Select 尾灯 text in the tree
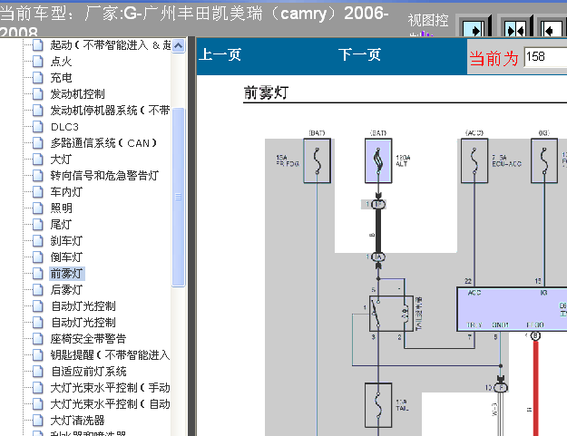The width and height of the screenshot is (567, 436). pyautogui.click(x=61, y=225)
